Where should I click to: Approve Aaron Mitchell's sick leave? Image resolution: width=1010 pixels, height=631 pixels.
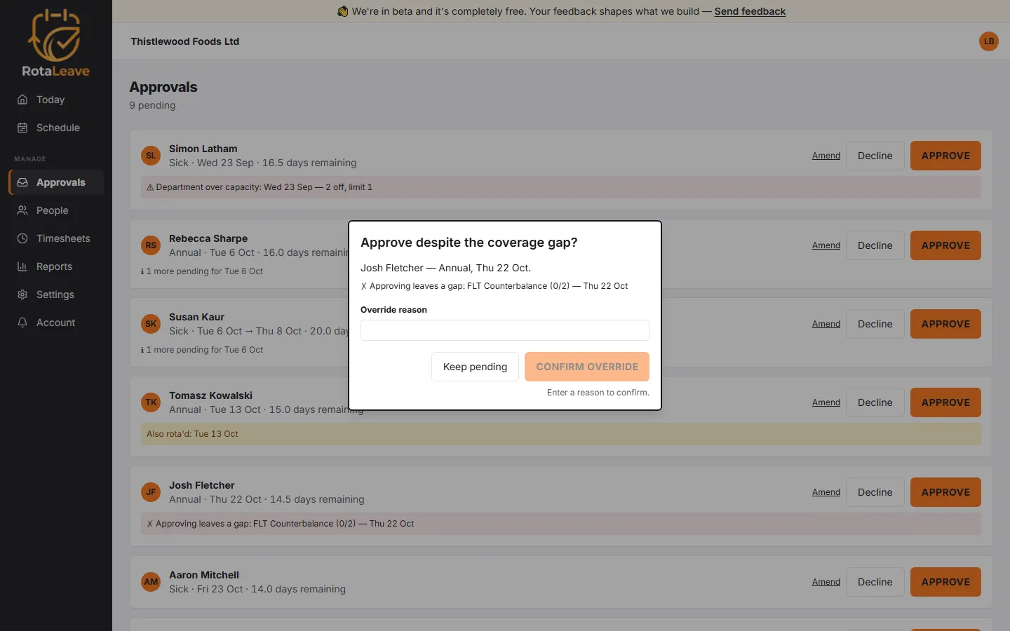coord(945,582)
